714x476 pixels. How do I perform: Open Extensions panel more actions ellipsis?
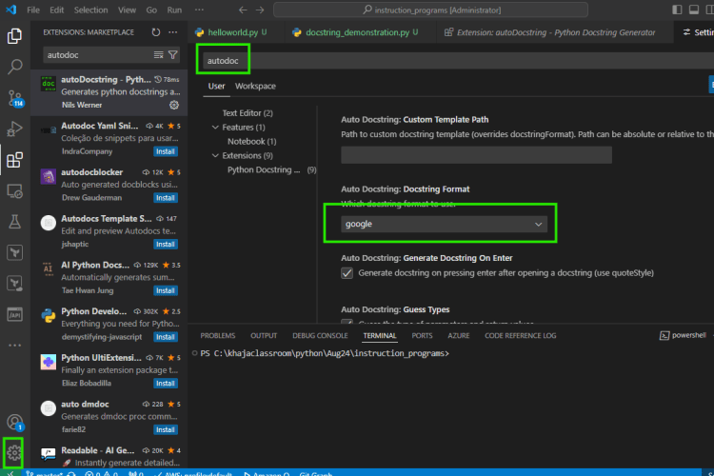173,32
